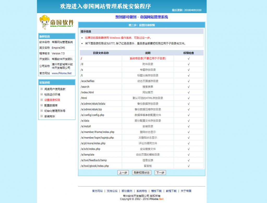Click the checkmark beside /e/install 安装目录
267x203 pixels.
point(188,126)
